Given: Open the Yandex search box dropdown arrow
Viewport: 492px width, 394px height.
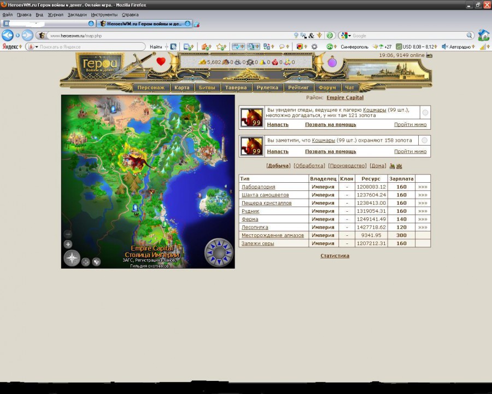Looking at the screenshot, I should point(37,47).
